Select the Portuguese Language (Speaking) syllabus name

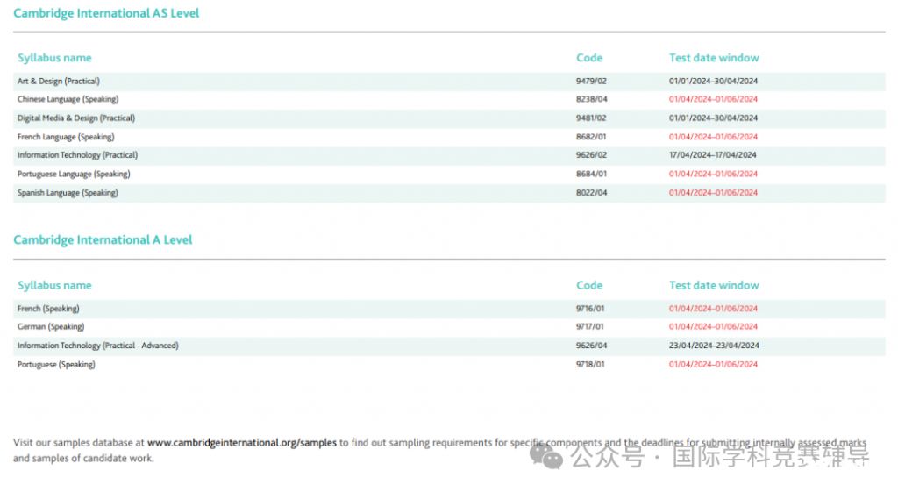point(74,175)
